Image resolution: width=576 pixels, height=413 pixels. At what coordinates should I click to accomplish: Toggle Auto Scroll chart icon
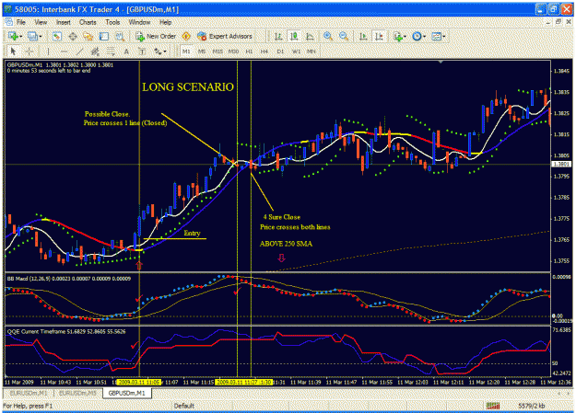pos(363,36)
